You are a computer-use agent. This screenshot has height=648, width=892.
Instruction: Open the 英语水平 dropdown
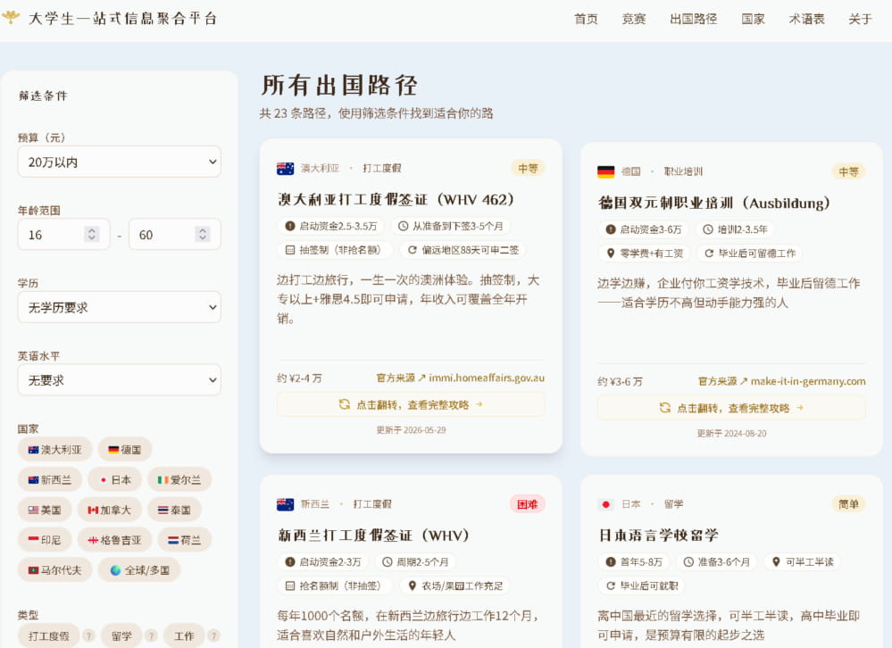[120, 380]
